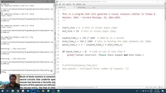Open the Logitech app on the taskbar
Screen dimensions: 166x93
point(38,91)
